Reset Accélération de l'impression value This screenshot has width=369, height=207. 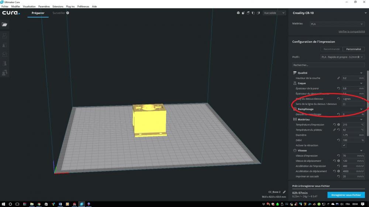coord(338,166)
